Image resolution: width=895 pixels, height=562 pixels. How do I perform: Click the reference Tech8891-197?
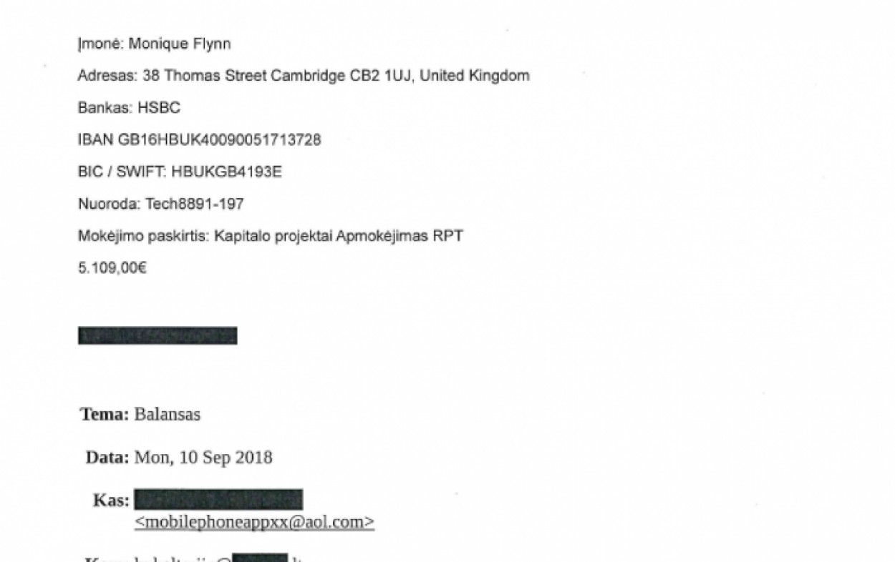(x=195, y=204)
